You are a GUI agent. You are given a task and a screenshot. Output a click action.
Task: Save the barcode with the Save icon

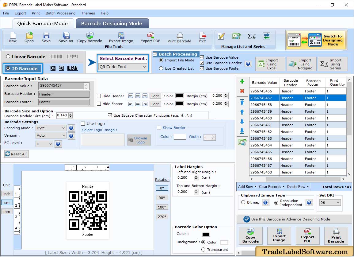click(x=46, y=37)
